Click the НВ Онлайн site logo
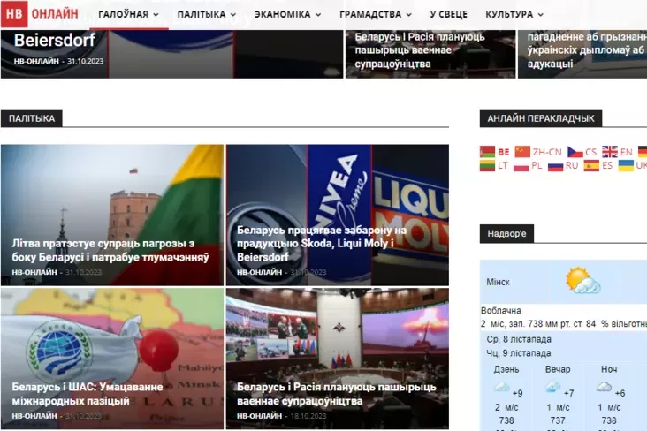The width and height of the screenshot is (647, 431). [x=40, y=14]
